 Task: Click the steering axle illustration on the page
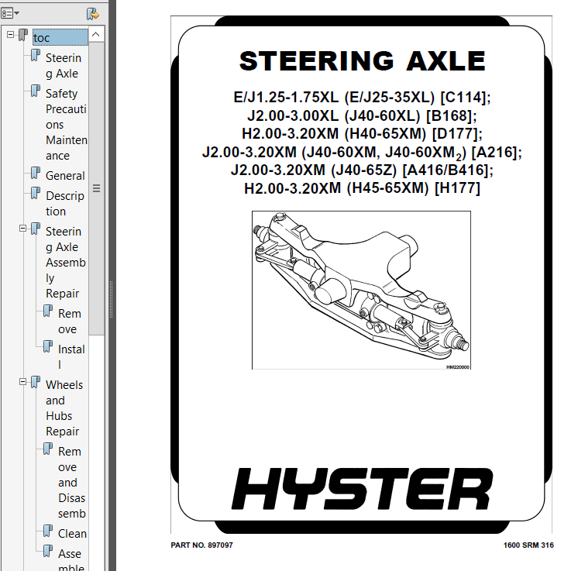(x=361, y=290)
